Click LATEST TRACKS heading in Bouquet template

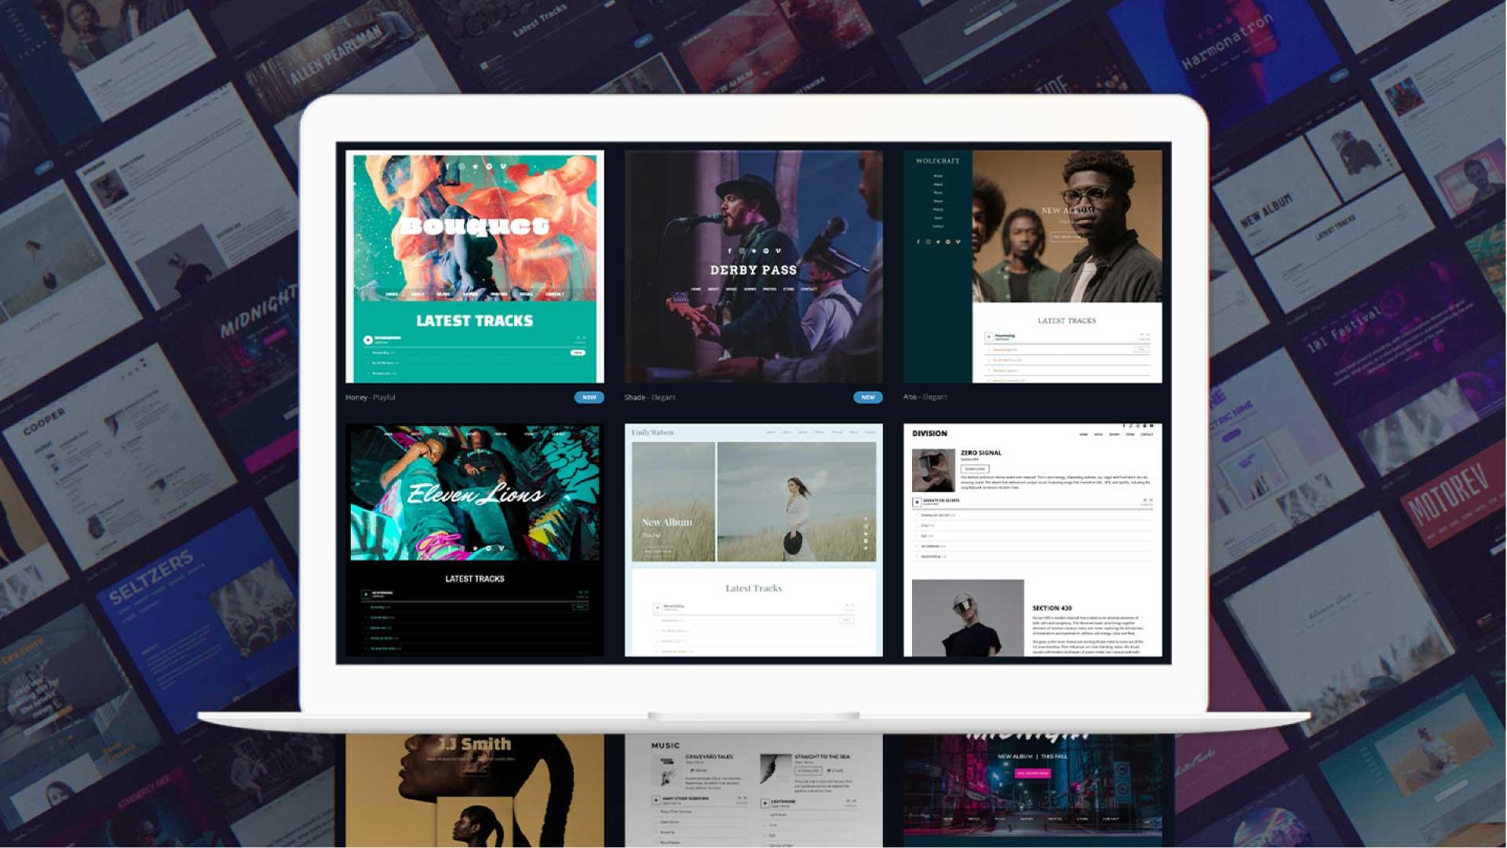click(475, 320)
